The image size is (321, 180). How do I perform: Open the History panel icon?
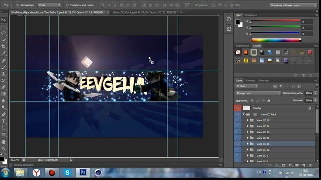(x=229, y=19)
